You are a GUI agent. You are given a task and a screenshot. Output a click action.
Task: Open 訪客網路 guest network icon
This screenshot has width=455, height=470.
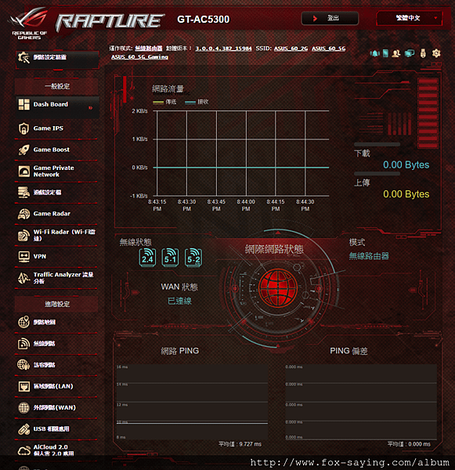(x=23, y=365)
